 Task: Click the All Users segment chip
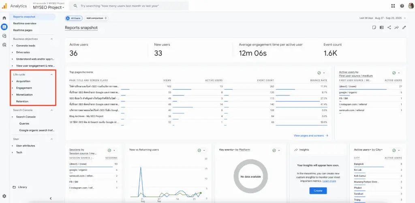point(73,18)
